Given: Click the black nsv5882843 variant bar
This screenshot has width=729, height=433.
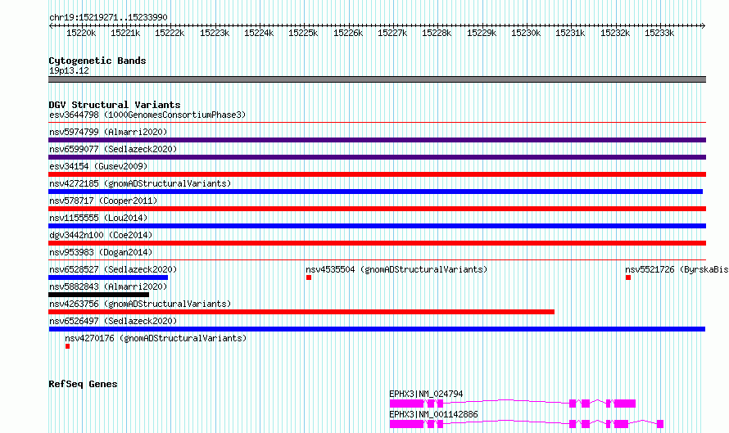Looking at the screenshot, I should (98, 295).
